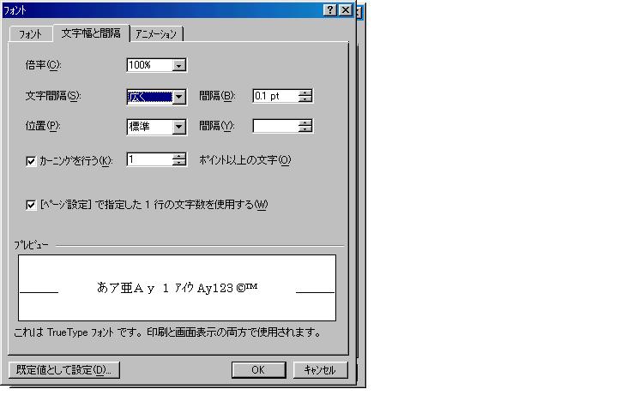Click 既定値として設定 button

(x=64, y=370)
